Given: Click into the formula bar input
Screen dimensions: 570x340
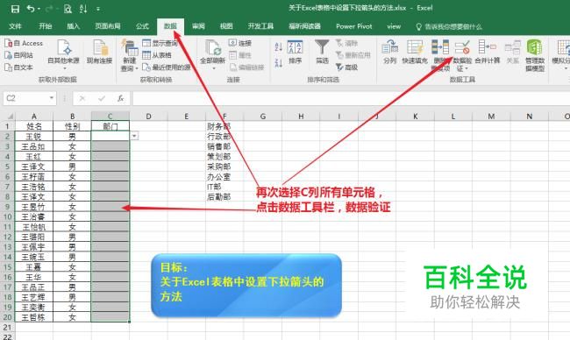Looking at the screenshot, I should coord(351,98).
